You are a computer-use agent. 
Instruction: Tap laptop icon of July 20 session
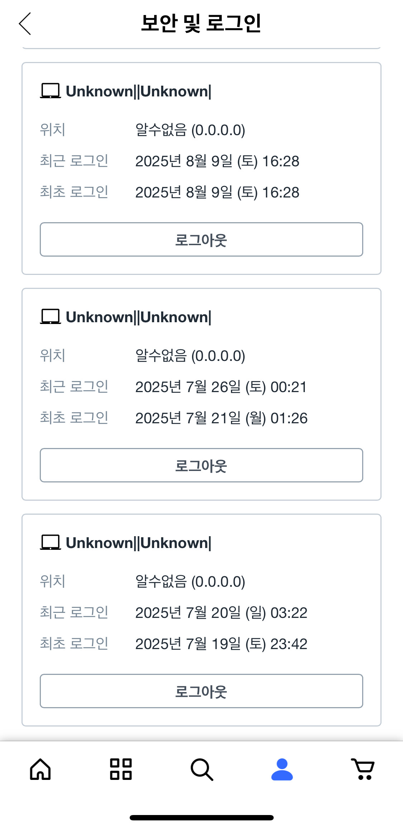pyautogui.click(x=50, y=543)
